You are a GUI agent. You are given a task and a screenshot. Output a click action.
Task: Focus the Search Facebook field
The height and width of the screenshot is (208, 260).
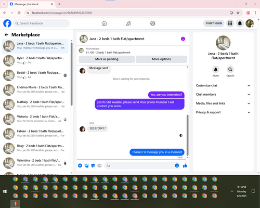click(x=42, y=23)
